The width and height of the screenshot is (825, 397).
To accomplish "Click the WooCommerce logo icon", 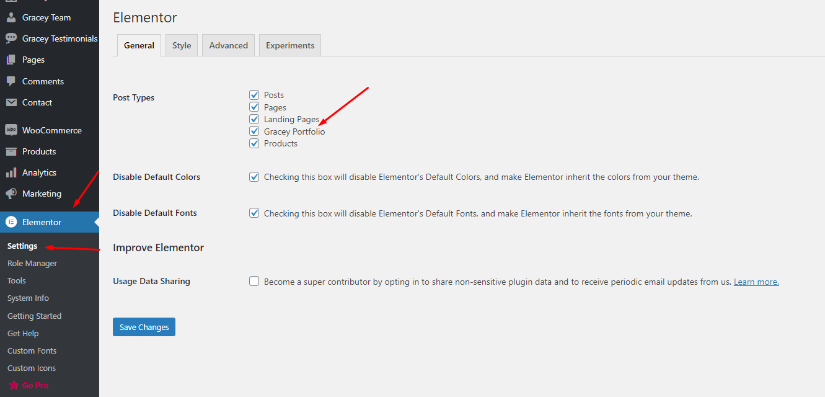I will click(11, 130).
